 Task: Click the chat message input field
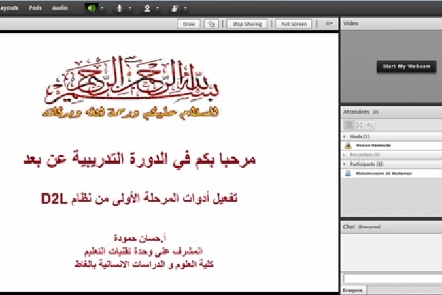pos(392,279)
